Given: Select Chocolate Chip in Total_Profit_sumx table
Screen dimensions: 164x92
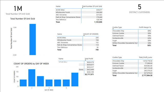Looking at the screenshot, I should click(118, 61).
